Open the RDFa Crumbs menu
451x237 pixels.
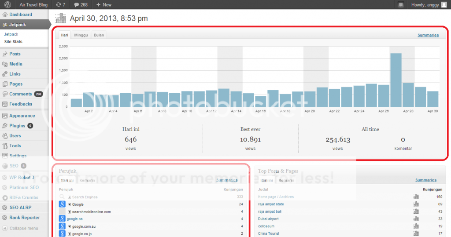click(25, 197)
